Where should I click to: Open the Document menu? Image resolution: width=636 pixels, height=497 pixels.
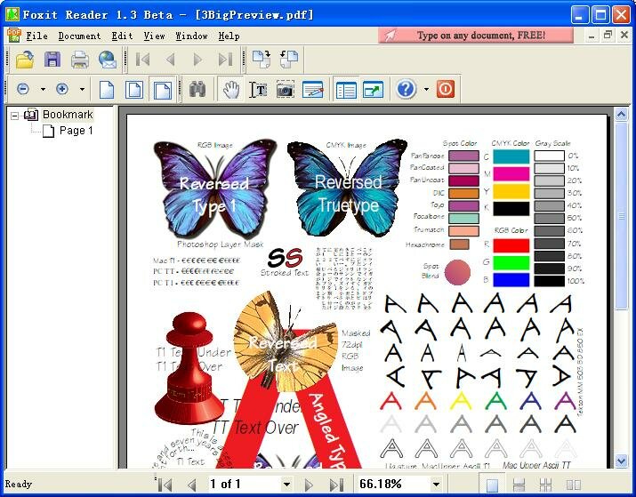[x=79, y=36]
